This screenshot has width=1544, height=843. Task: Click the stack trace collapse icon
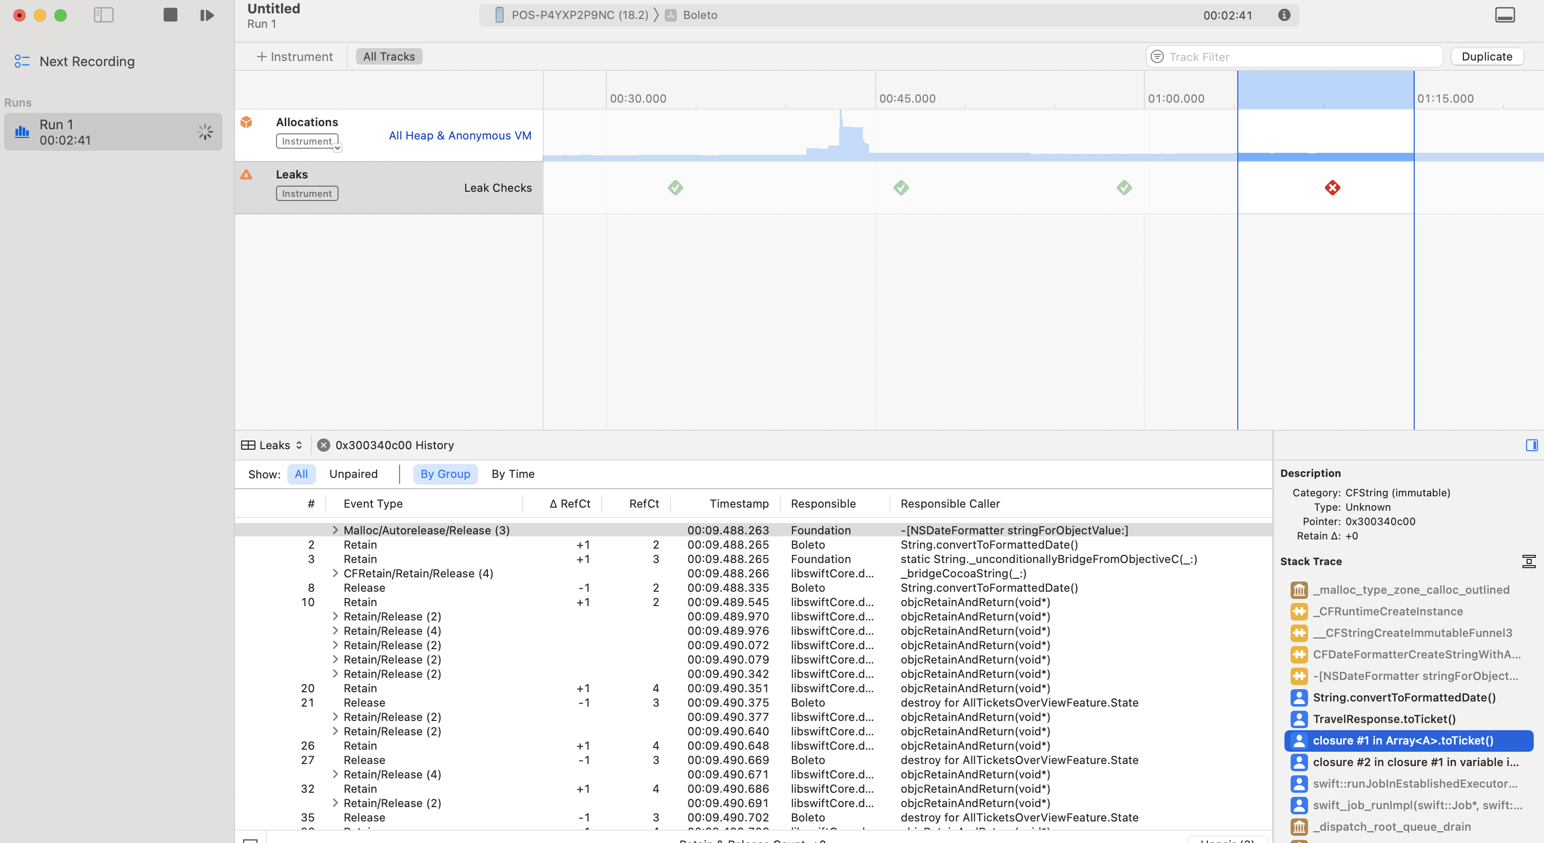1529,561
